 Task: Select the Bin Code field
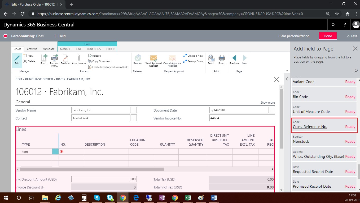click(x=324, y=95)
